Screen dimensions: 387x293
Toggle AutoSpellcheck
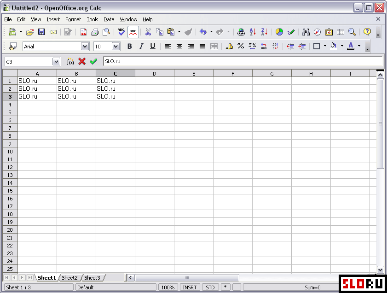point(133,32)
